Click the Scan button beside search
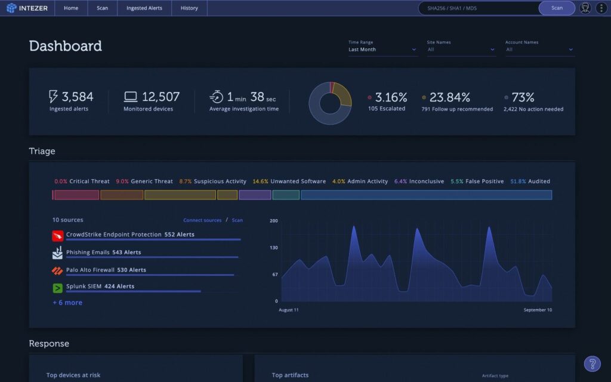611x382 pixels. pyautogui.click(x=557, y=8)
